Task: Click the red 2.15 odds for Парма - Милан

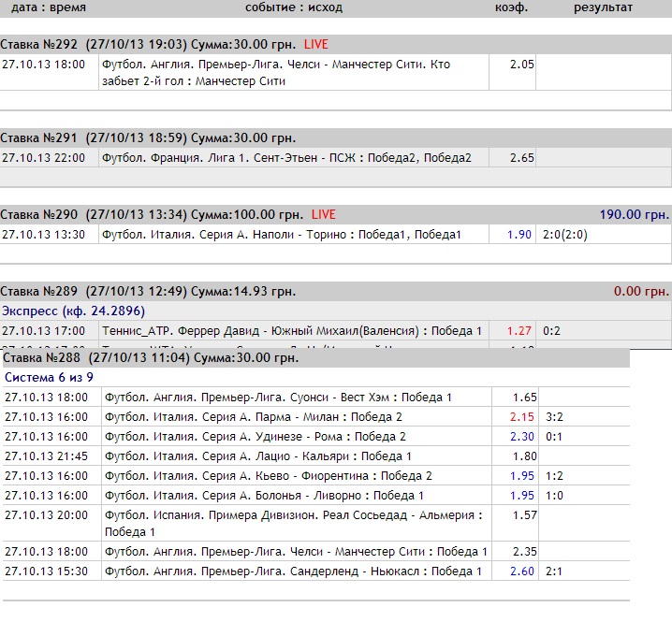Action: click(x=521, y=417)
